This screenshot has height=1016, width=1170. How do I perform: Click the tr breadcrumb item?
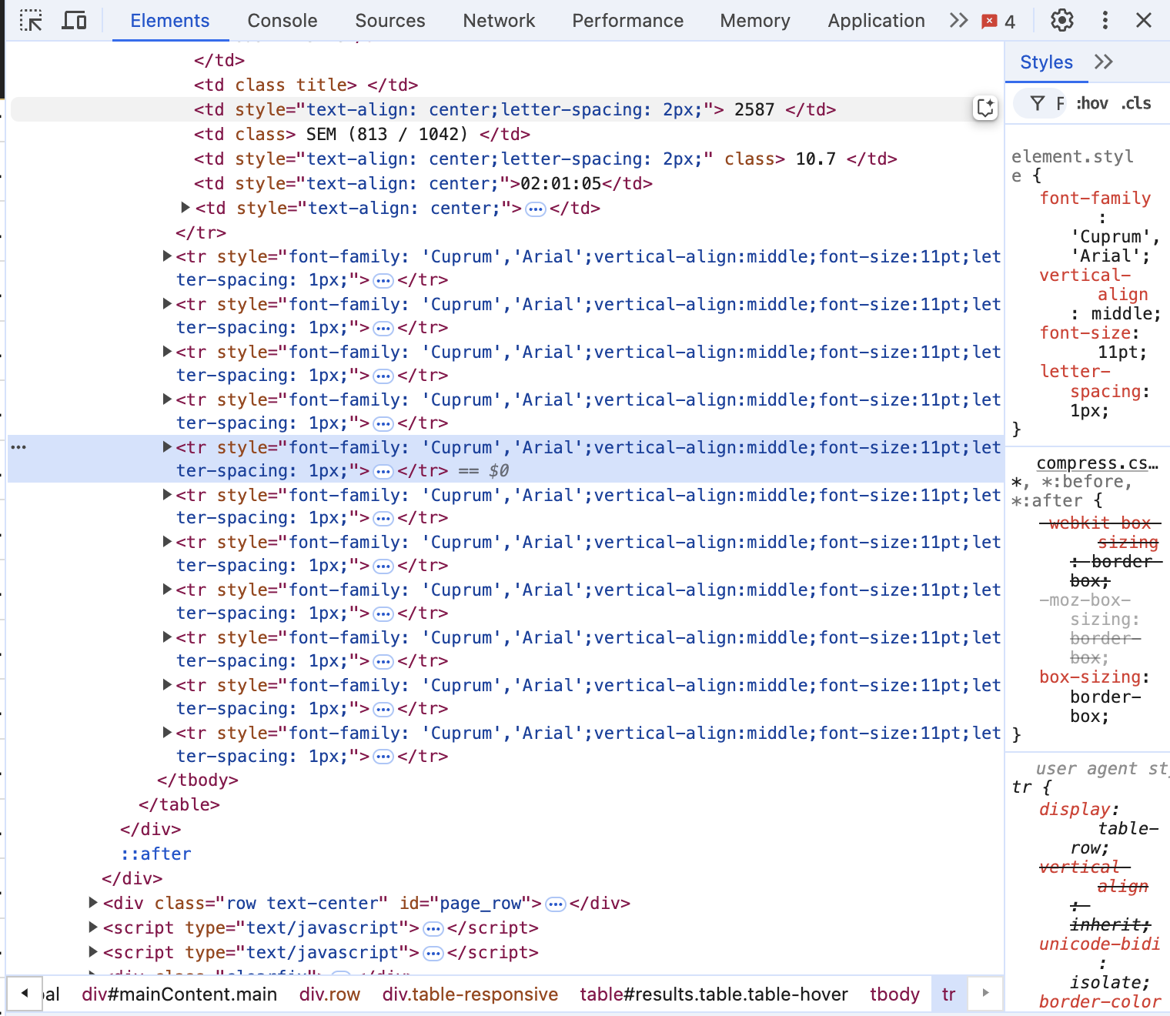click(x=948, y=994)
